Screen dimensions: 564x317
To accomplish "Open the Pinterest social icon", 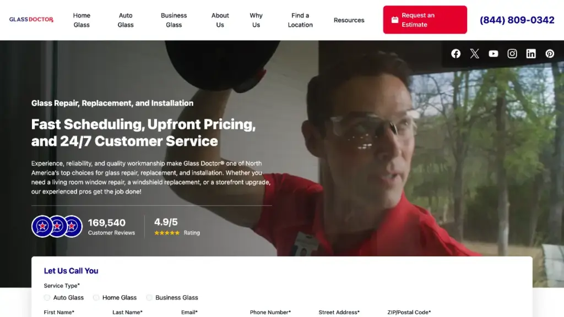I will click(550, 53).
